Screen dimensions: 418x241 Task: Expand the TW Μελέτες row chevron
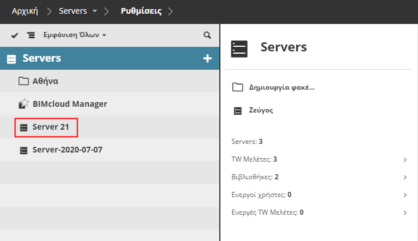pyautogui.click(x=405, y=159)
